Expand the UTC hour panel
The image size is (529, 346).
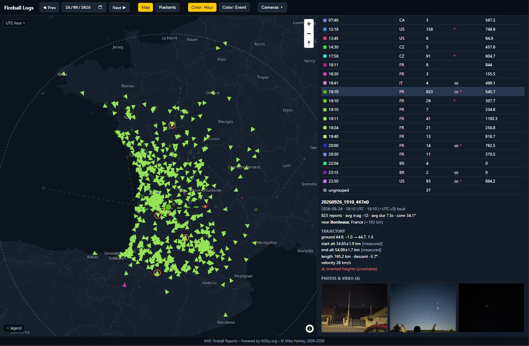[16, 23]
